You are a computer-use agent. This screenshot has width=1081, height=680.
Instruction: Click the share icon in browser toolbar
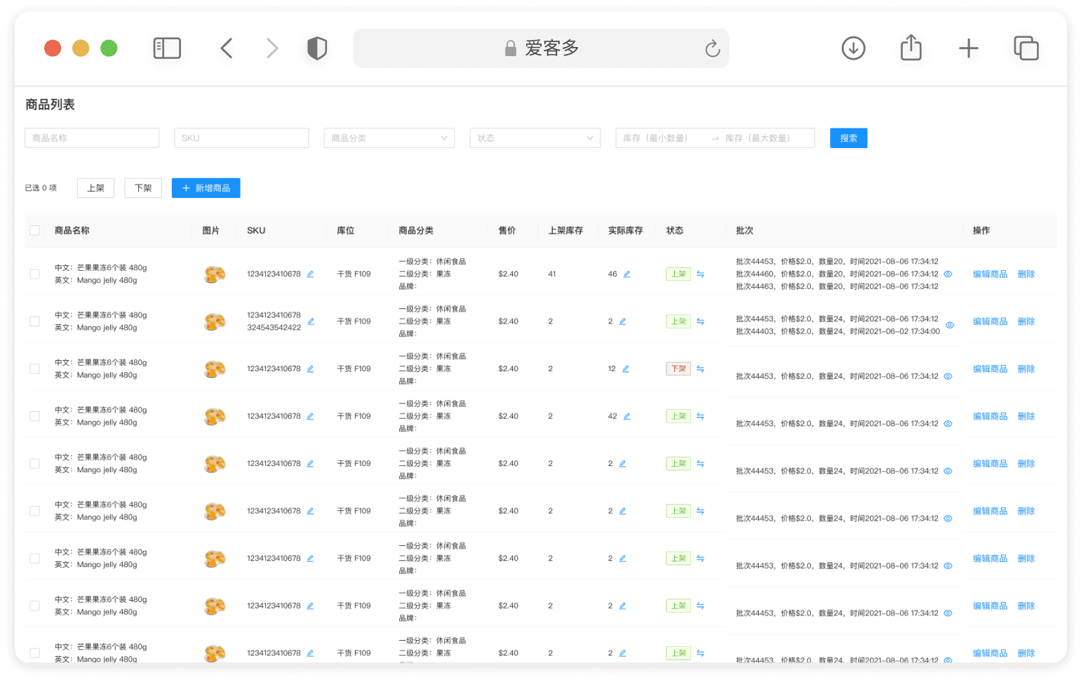point(911,48)
